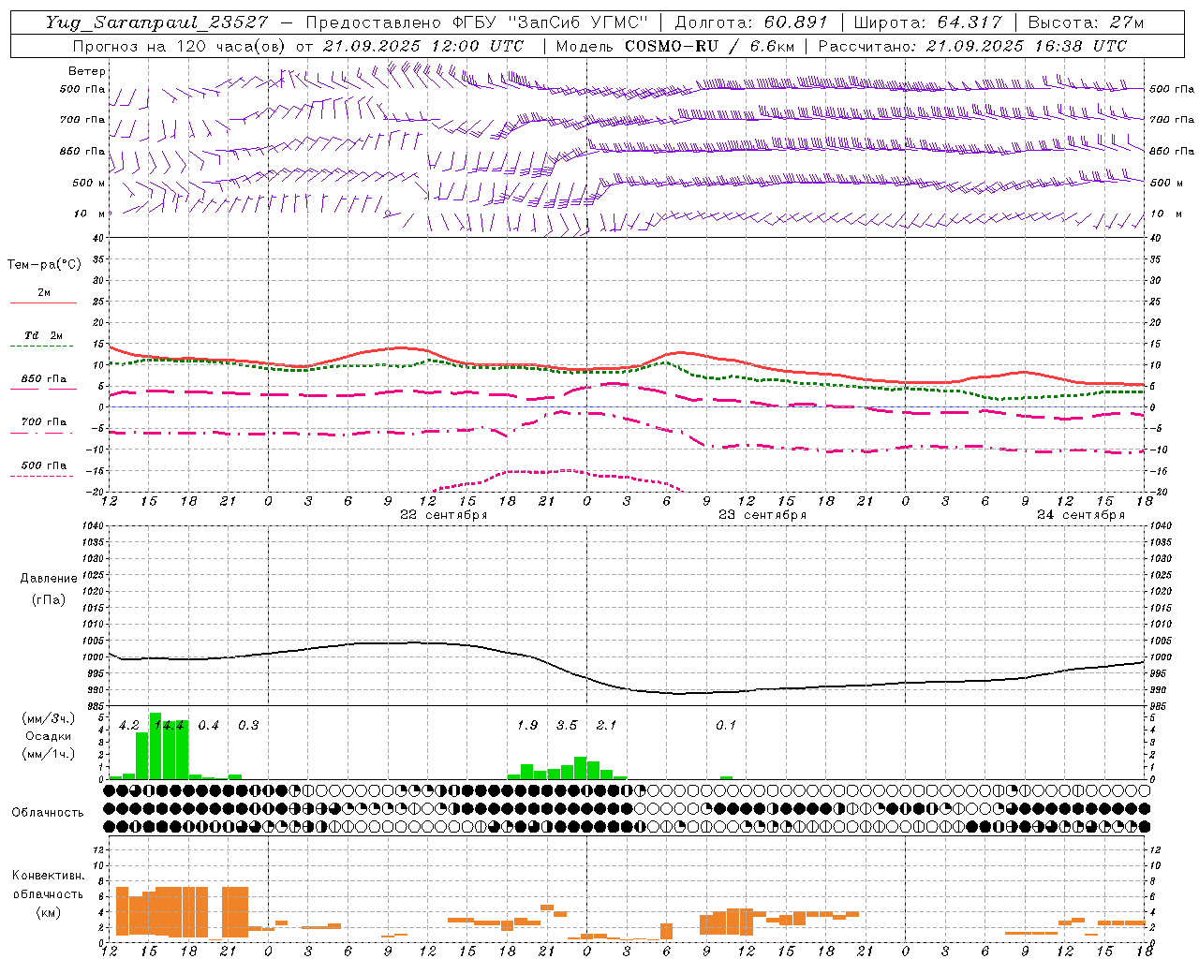Click the (мм/3ч.) precipitation unit label
The height and width of the screenshot is (959, 1199).
(x=50, y=718)
